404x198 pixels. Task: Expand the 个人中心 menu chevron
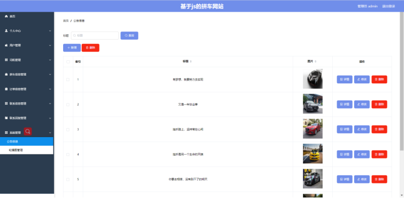[x=50, y=31]
